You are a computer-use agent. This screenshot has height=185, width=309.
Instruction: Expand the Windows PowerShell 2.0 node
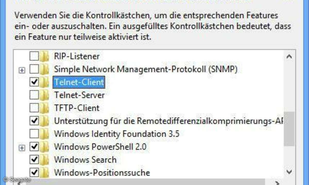[22, 147]
